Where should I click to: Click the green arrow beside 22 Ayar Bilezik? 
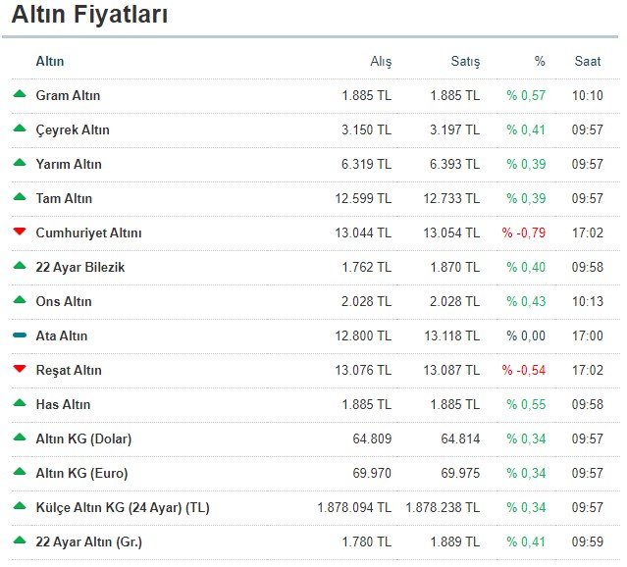click(x=20, y=266)
